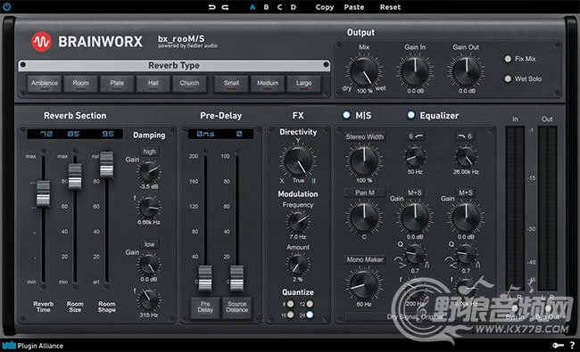Click the redo arrow icon

(x=225, y=7)
